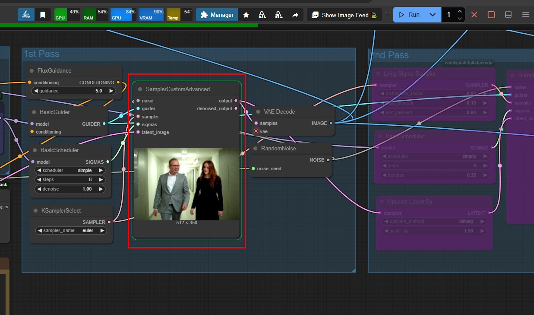Click the share arrow icon in the toolbar
The height and width of the screenshot is (315, 534).
pos(295,15)
